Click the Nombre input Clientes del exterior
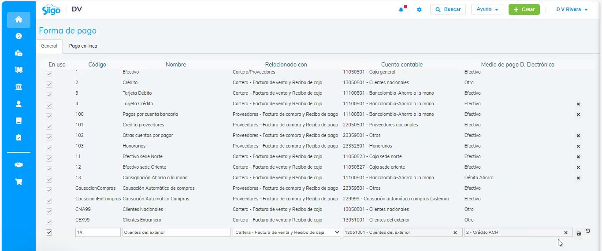 pyautogui.click(x=177, y=232)
